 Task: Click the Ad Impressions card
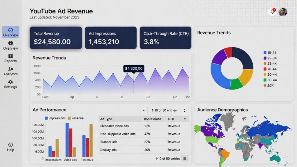(111, 38)
